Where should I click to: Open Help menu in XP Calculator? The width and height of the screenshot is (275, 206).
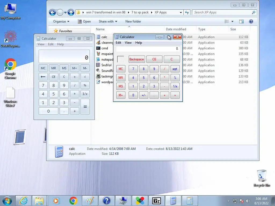139,43
